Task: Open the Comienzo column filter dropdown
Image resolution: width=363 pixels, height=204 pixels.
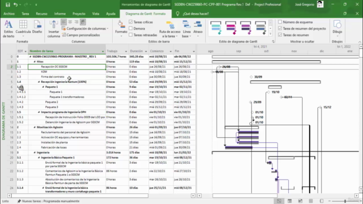Action: (x=171, y=52)
